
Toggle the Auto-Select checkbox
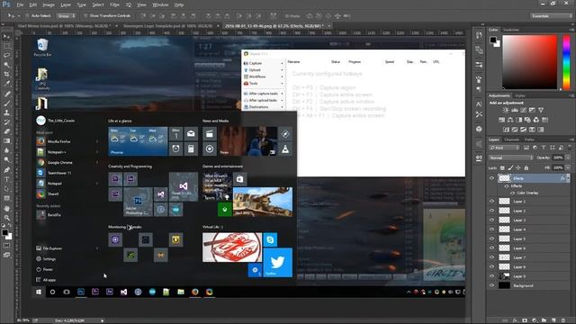point(27,16)
